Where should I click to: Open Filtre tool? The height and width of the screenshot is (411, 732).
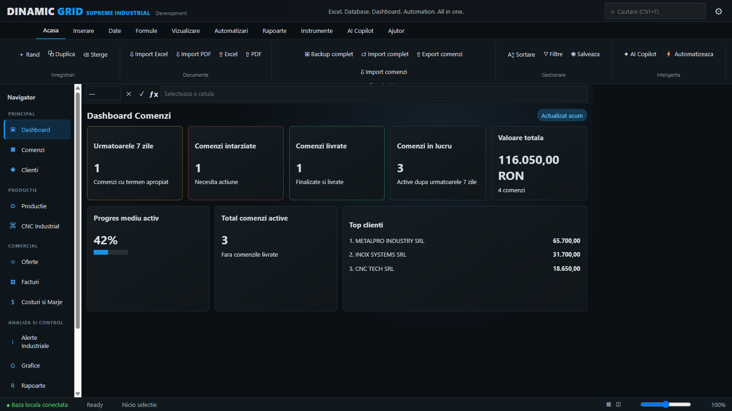(x=553, y=54)
